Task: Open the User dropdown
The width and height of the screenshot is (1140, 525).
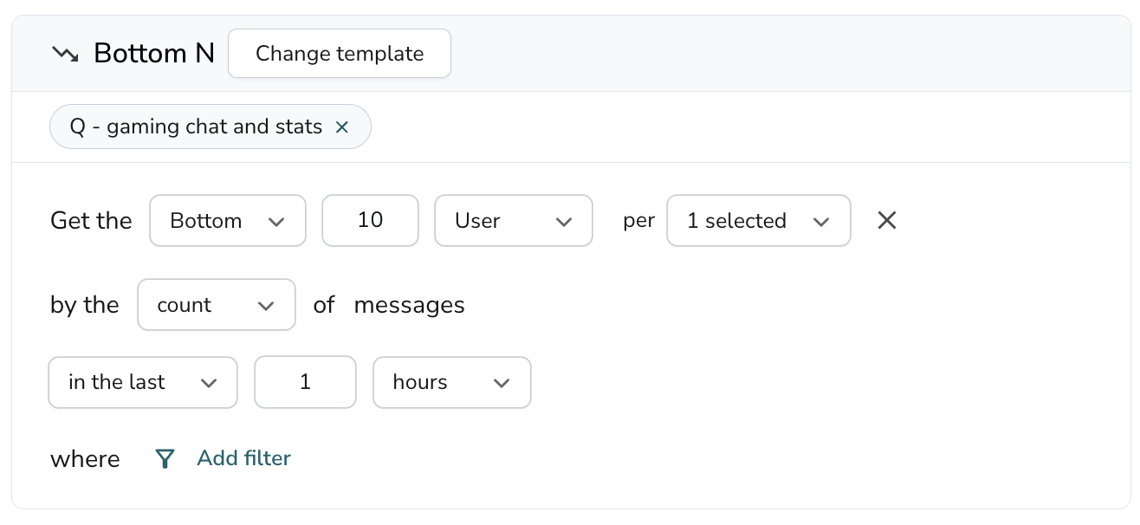Action: [513, 220]
